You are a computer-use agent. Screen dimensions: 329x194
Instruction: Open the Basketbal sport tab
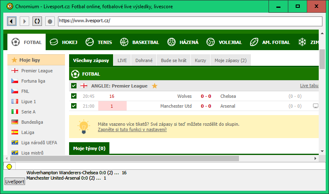click(139, 42)
